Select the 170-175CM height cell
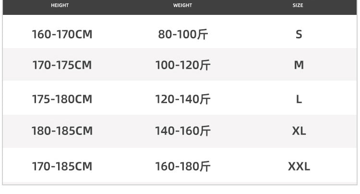 (x=62, y=65)
